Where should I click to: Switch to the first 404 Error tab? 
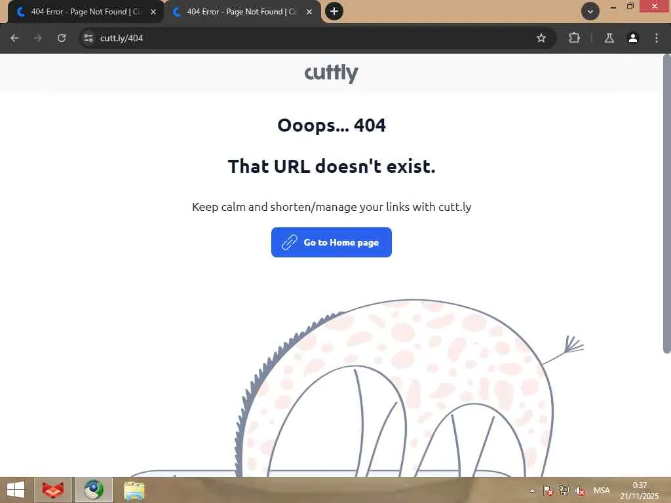coord(85,12)
